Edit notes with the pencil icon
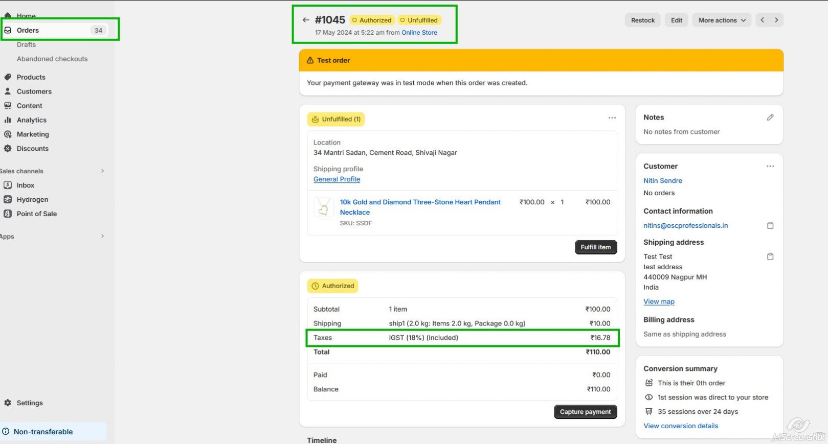 click(x=770, y=118)
